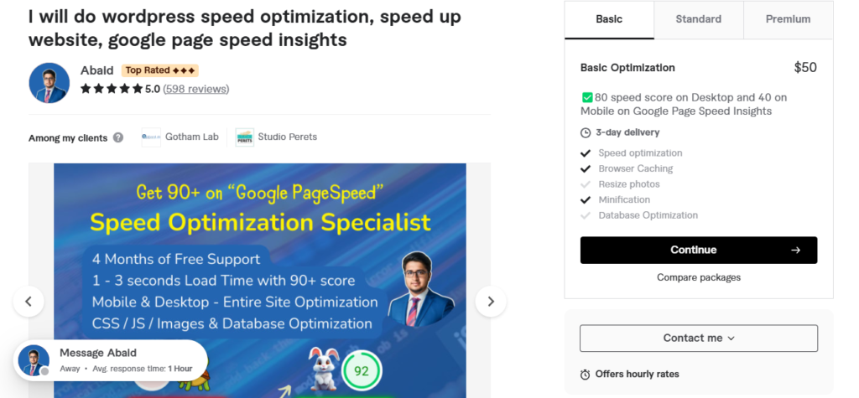Switch to the Premium package tab
This screenshot has width=859, height=398.
[789, 20]
